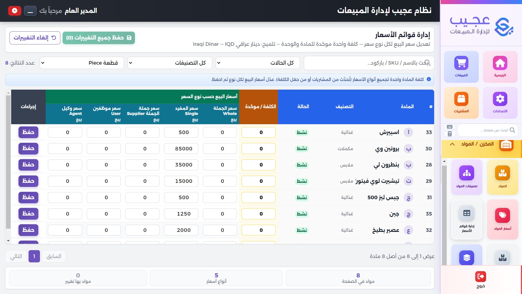The height and width of the screenshot is (294, 522).
Task: Go to السابق previous page
Action: click(54, 256)
